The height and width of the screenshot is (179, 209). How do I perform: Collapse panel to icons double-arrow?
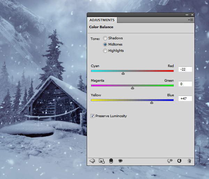click(x=187, y=15)
